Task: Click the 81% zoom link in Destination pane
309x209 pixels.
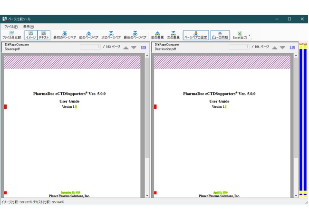Action: tap(292, 47)
